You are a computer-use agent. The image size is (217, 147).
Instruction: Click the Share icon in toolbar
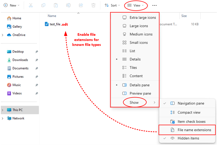81,5
